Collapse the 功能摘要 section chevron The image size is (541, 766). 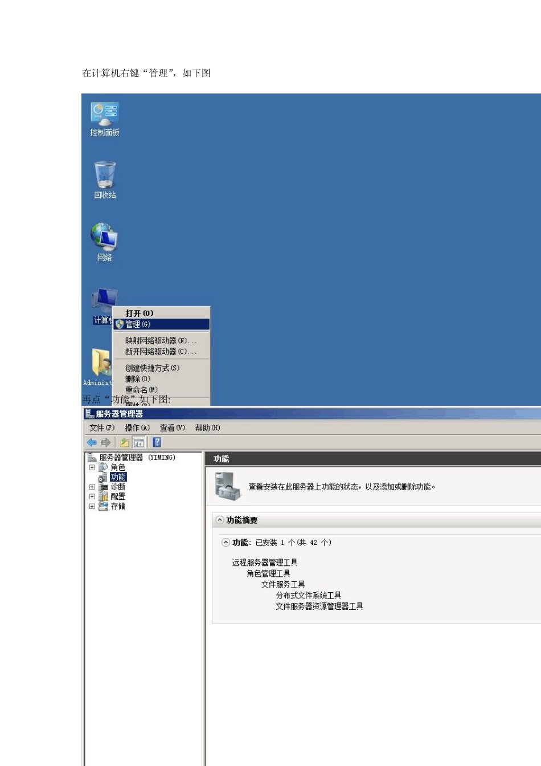point(219,520)
